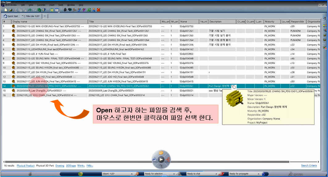Click the red X icon in top toolbar
Screen dimensions: 328x177
coord(98,10)
